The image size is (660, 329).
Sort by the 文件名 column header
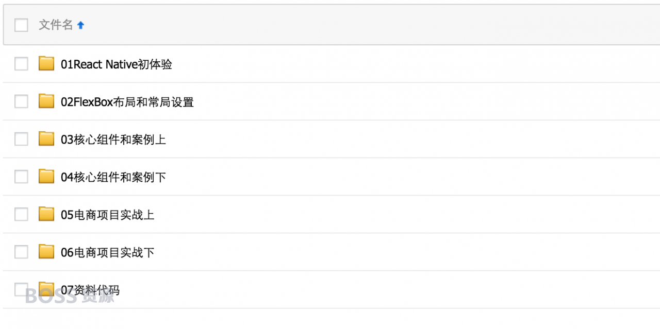pyautogui.click(x=56, y=25)
